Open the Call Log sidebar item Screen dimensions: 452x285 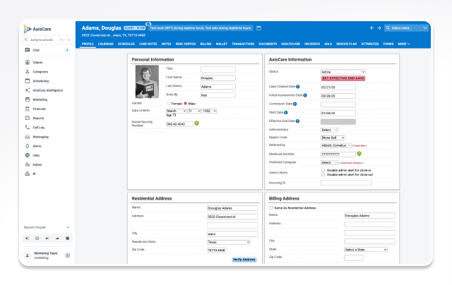pyautogui.click(x=40, y=127)
